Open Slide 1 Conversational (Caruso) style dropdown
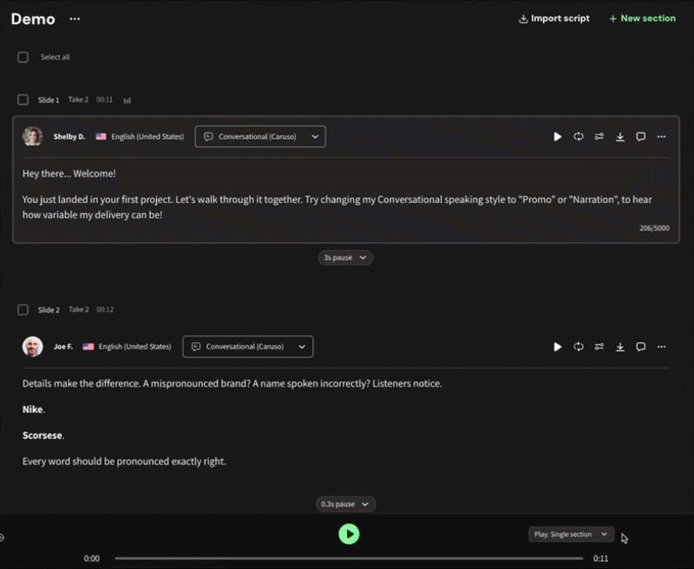The width and height of the screenshot is (694, 569). click(260, 137)
